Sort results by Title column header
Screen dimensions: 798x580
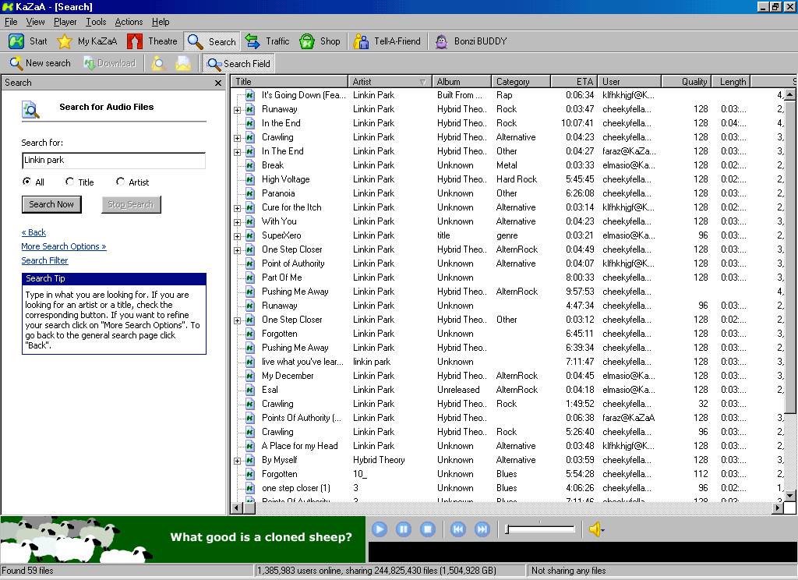(289, 82)
